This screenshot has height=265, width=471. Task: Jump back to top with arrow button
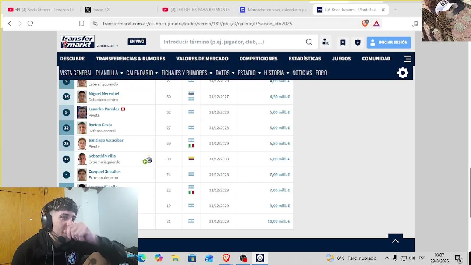[395, 241]
